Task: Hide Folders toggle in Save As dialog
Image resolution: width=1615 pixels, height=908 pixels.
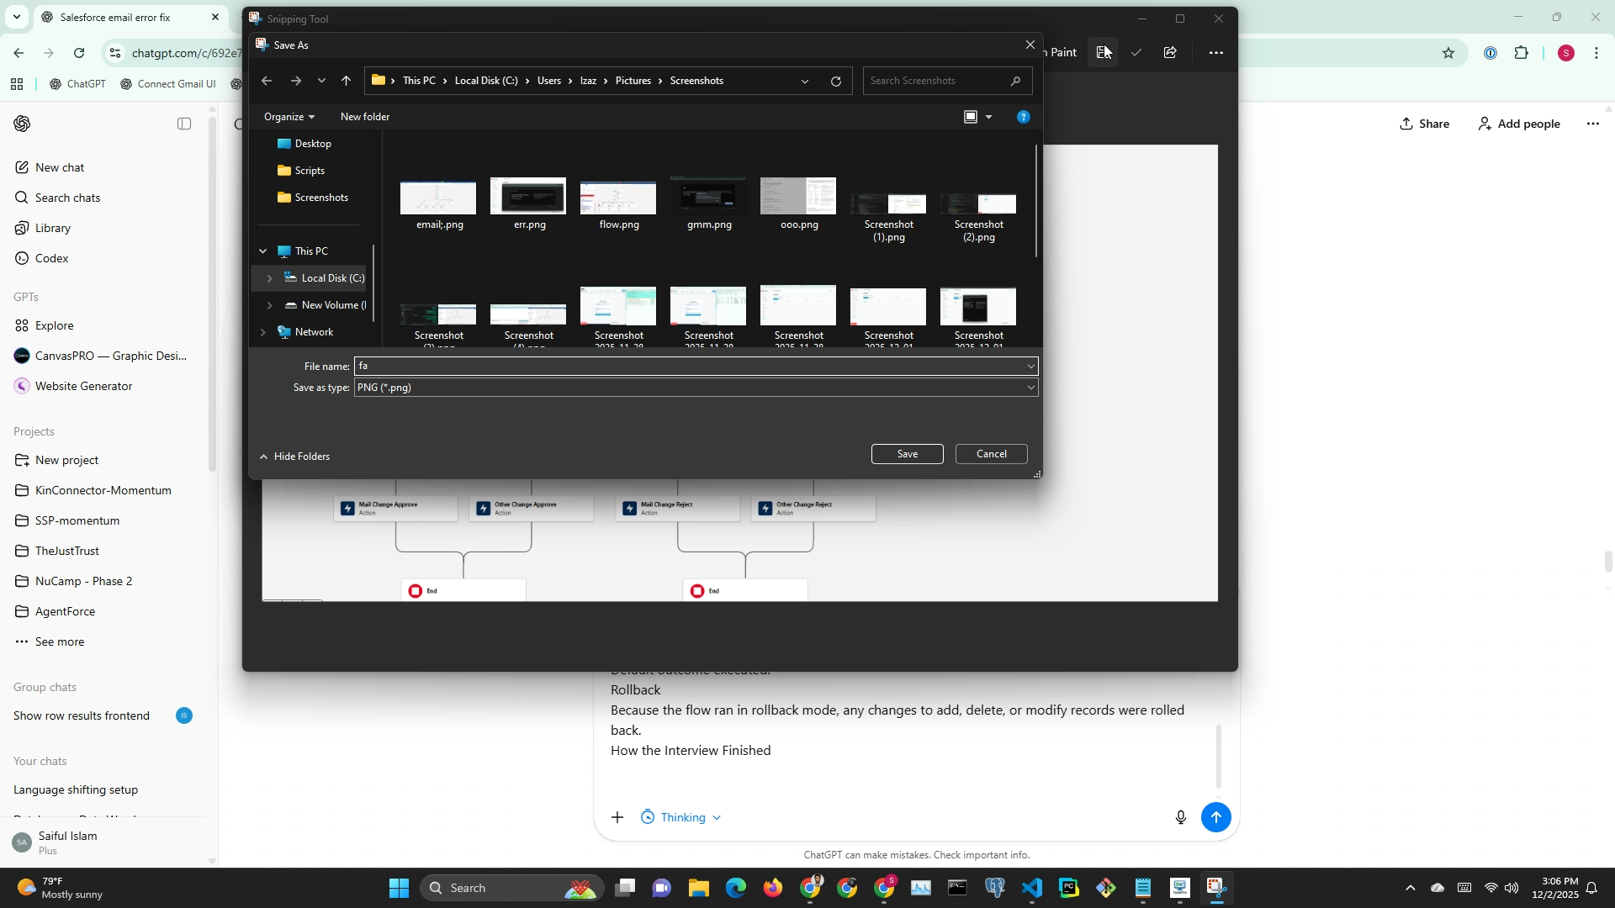Action: (294, 457)
